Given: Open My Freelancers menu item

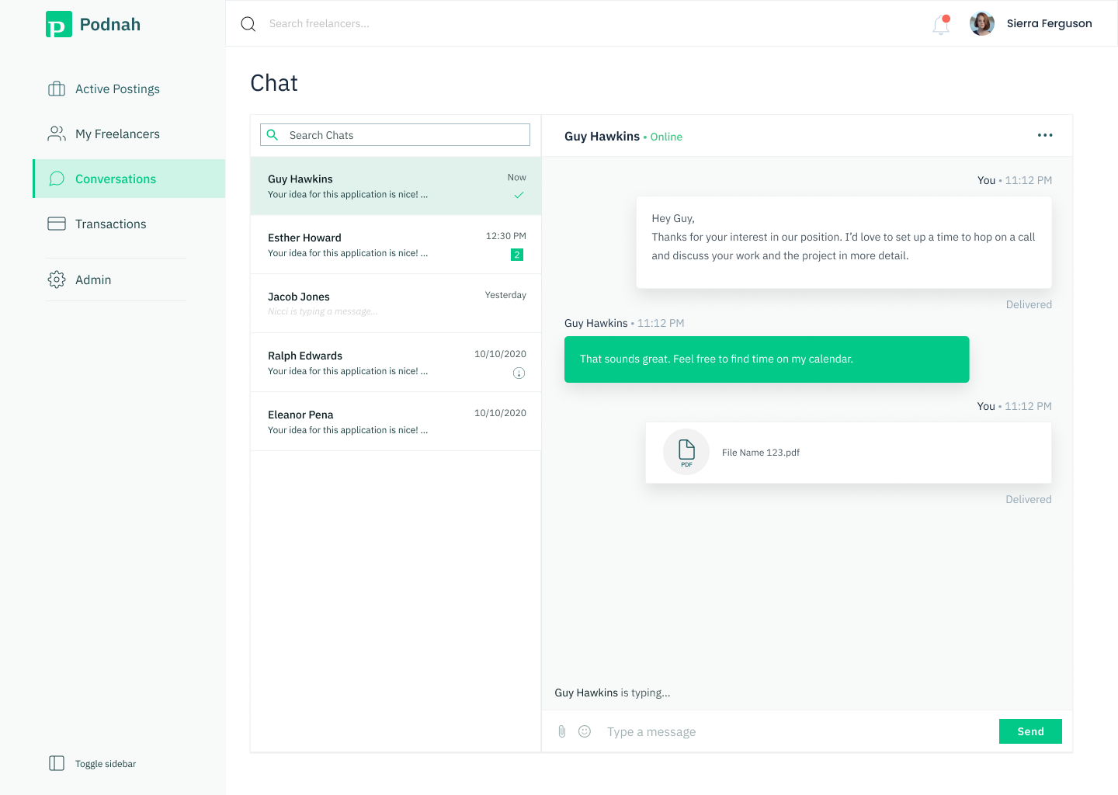Looking at the screenshot, I should 129,134.
